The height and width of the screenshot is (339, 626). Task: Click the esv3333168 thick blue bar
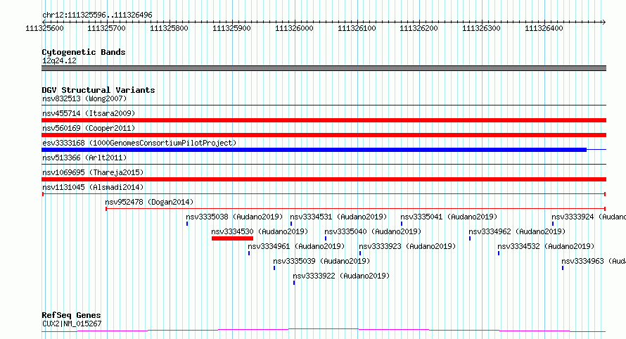[314, 150]
